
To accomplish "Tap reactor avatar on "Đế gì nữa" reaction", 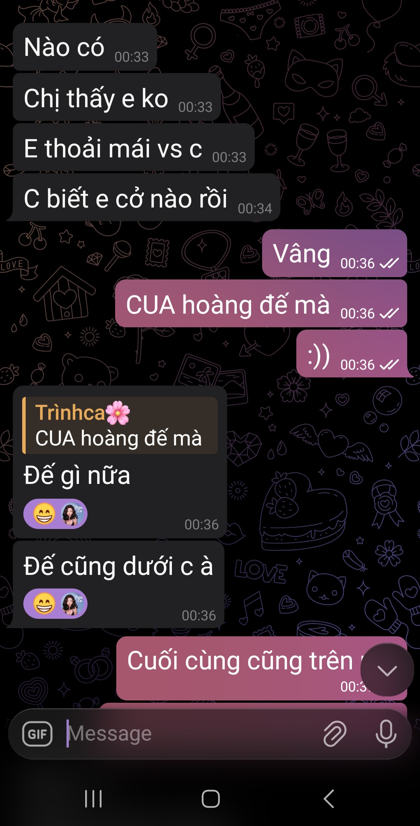I will tap(70, 514).
